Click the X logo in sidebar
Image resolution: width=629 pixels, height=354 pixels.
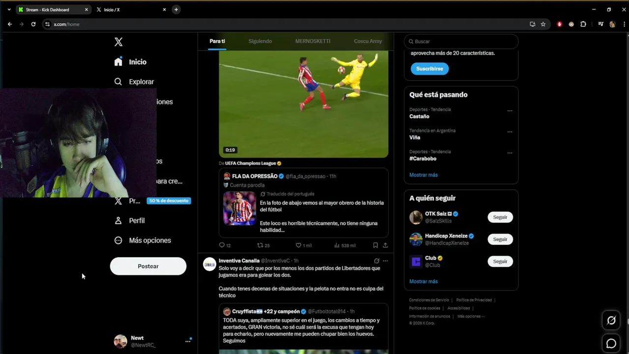point(118,42)
